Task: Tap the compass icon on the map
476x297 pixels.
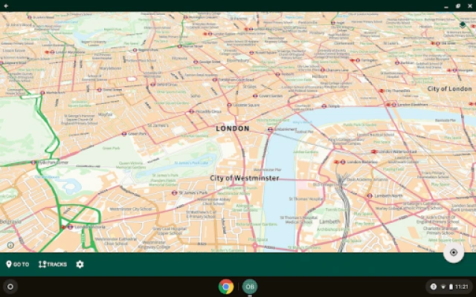Action: pyautogui.click(x=462, y=24)
